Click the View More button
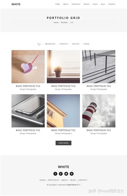This screenshot has height=196, width=127. coord(63,143)
